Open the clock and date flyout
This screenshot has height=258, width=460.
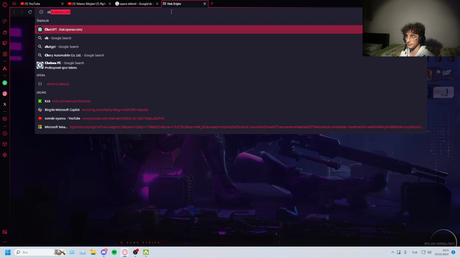pyautogui.click(x=442, y=252)
